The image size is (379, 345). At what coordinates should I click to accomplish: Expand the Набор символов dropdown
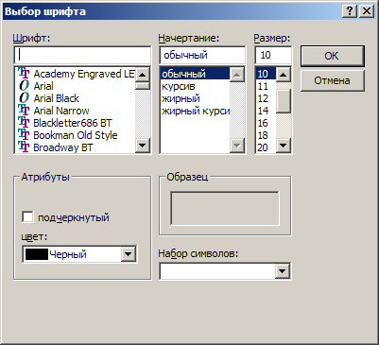click(x=282, y=271)
